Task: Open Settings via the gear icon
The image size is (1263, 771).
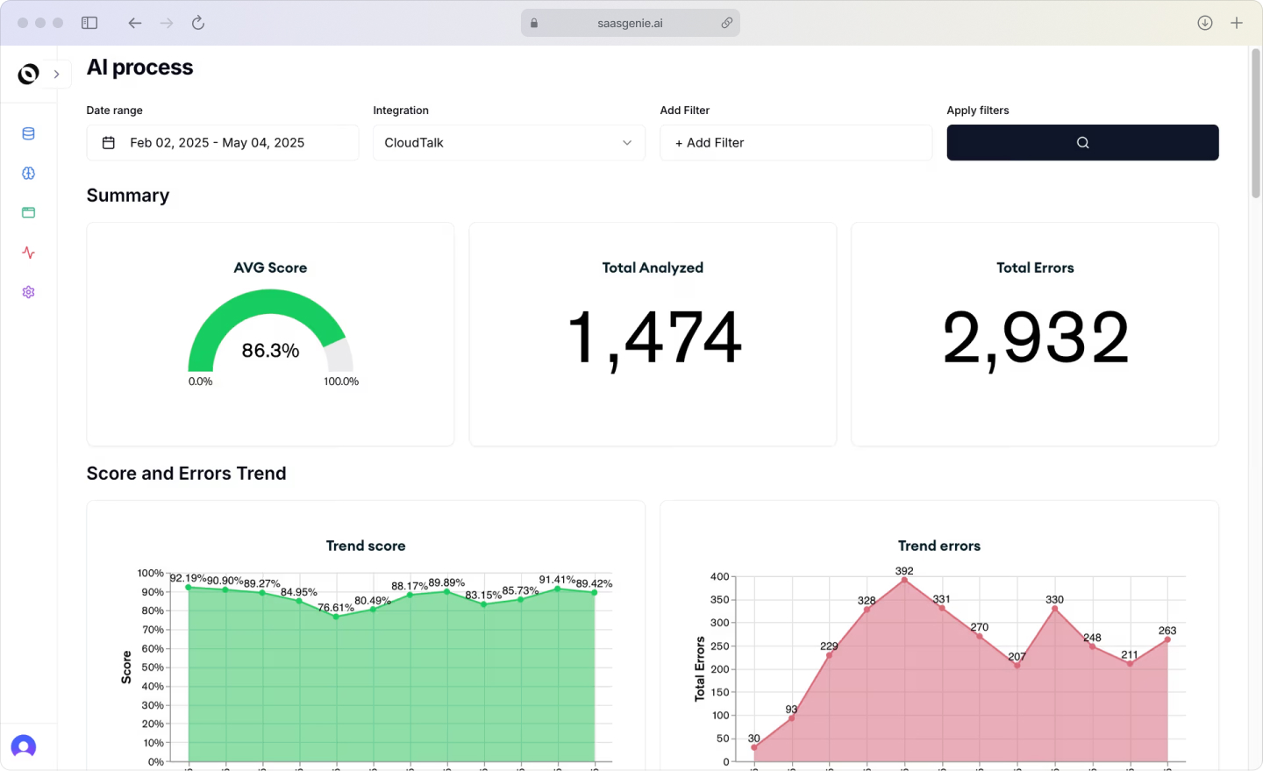Action: [28, 291]
